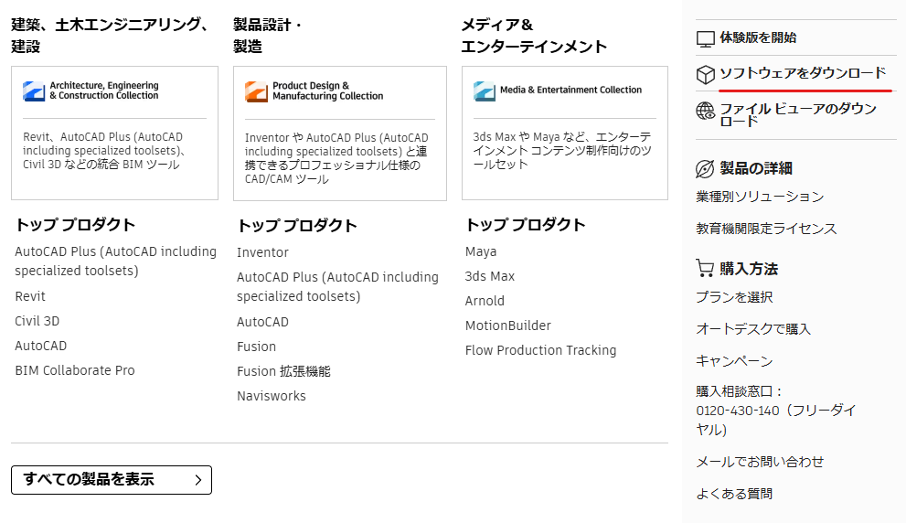Open AutoCAD Plus in the architecture column
Screen dimensions: 906x523
pos(115,261)
